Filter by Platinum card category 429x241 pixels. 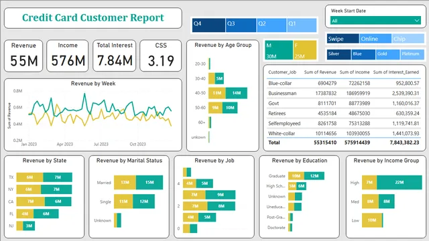412,54
